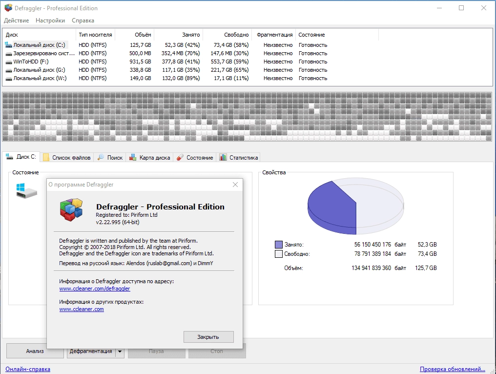Click the 147,6 MB (30%) free value
This screenshot has height=374, width=496.
tap(229, 54)
